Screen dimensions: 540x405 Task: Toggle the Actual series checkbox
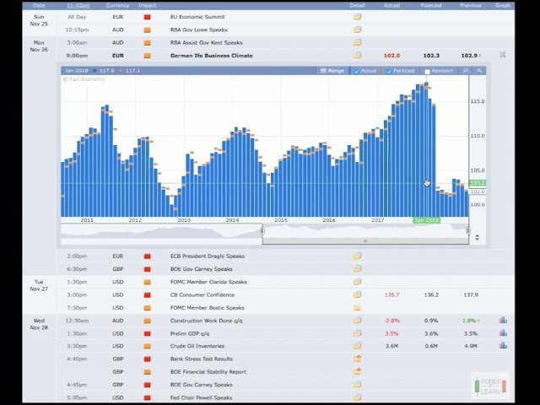point(356,72)
